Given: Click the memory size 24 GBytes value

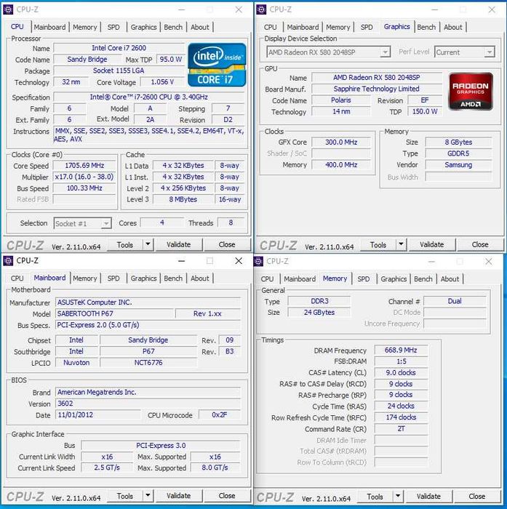Looking at the screenshot, I should (x=319, y=312).
